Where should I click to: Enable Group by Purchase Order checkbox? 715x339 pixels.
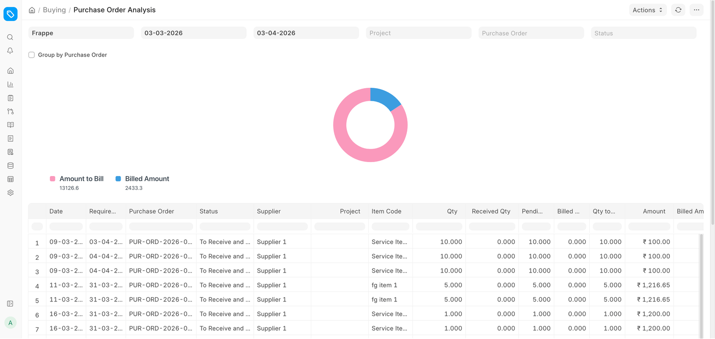click(x=32, y=55)
